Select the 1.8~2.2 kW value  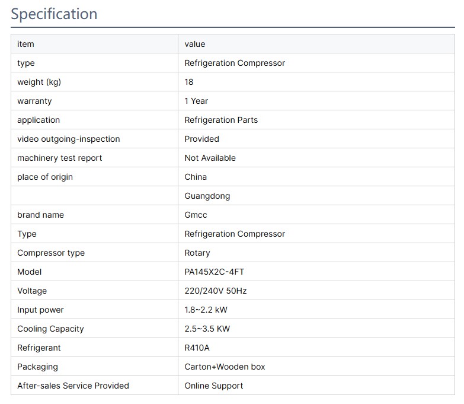[207, 310]
